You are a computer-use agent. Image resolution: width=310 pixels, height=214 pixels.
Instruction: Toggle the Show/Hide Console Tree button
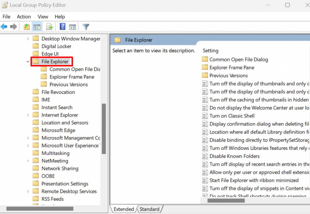click(x=37, y=27)
